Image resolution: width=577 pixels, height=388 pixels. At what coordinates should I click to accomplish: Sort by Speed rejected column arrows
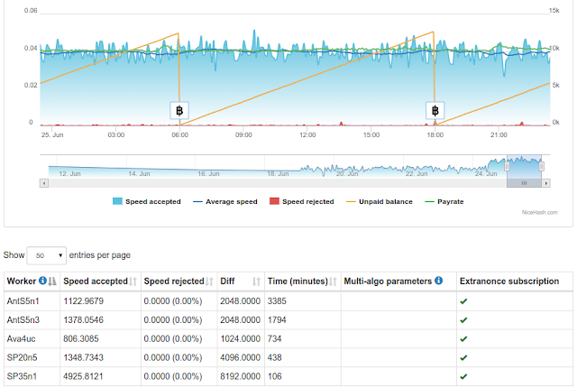pos(209,282)
